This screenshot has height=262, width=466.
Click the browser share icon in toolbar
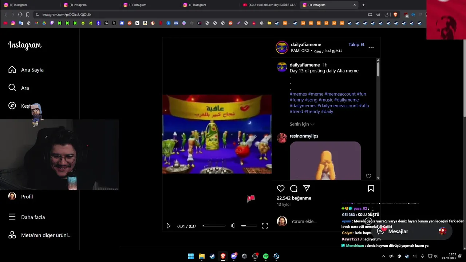pos(387,15)
